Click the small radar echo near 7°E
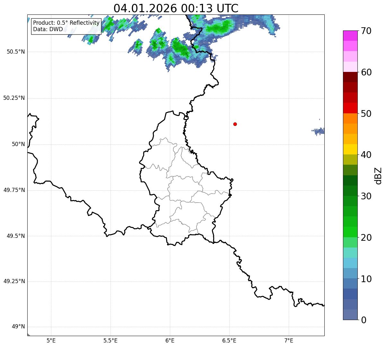The height and width of the screenshot is (347, 386). [318, 131]
